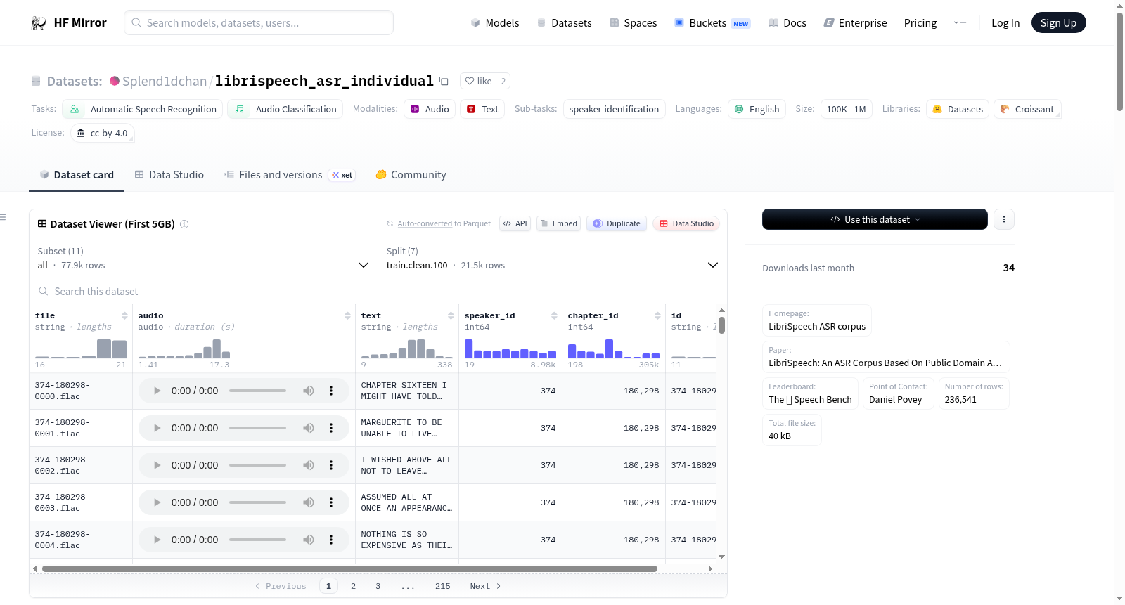Focus the top search models field
The image size is (1125, 605).
point(259,22)
